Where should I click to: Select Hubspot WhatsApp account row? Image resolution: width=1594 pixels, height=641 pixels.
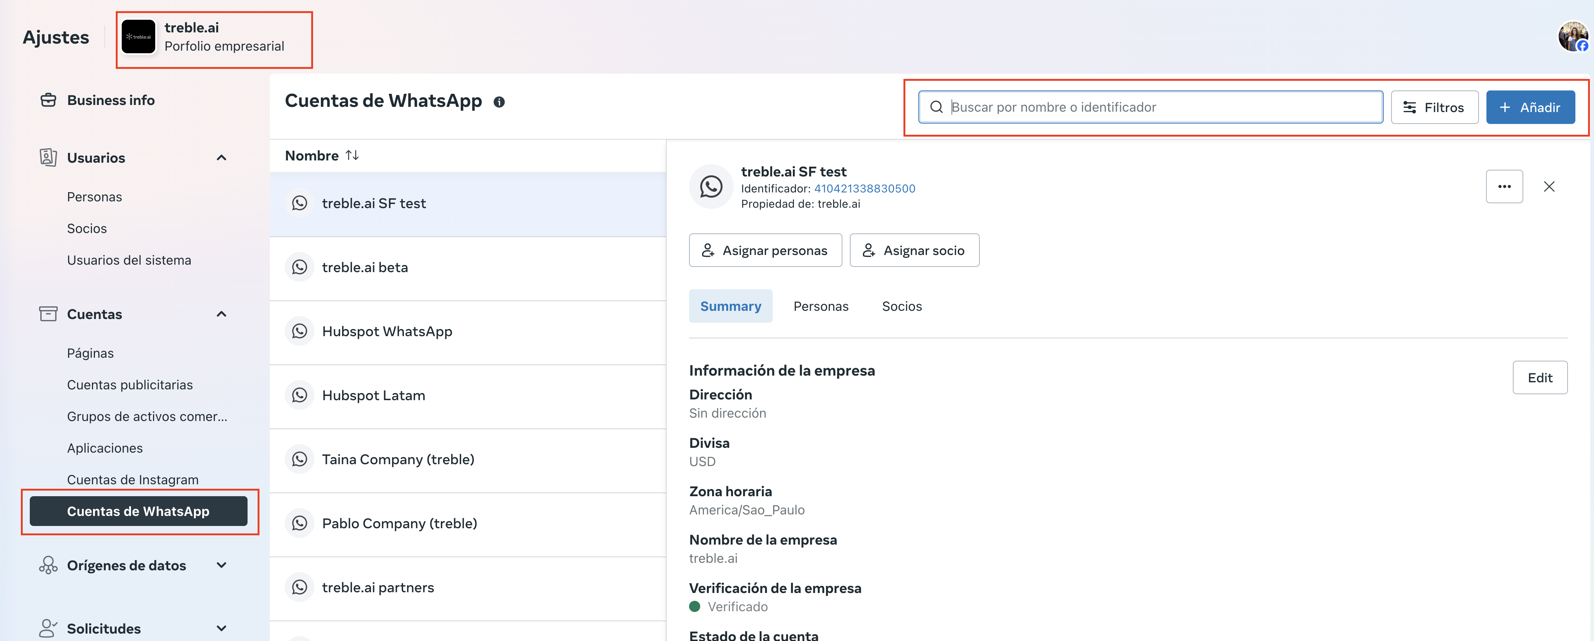pos(468,332)
